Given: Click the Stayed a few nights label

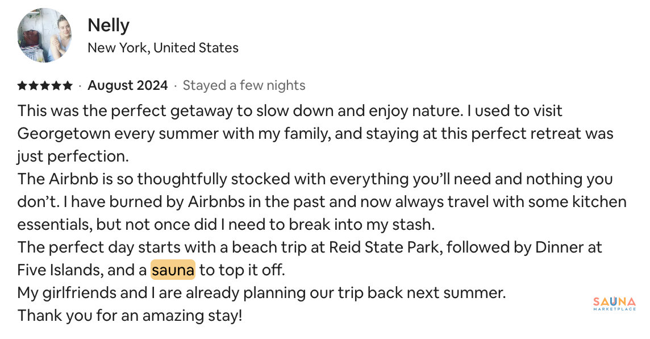Looking at the screenshot, I should pyautogui.click(x=244, y=85).
